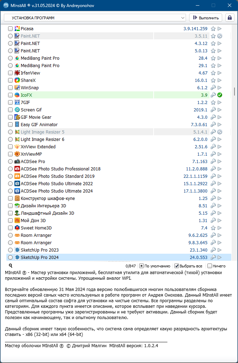
Task: Click play arrow for Мой Дом 3D
Action: tap(219, 220)
